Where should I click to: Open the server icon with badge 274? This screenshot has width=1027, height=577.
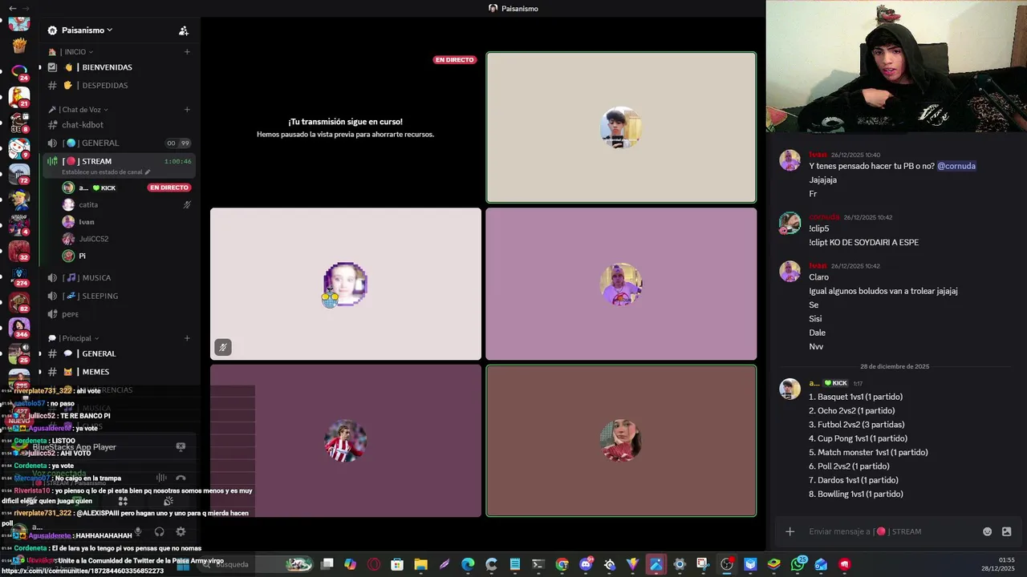19,277
